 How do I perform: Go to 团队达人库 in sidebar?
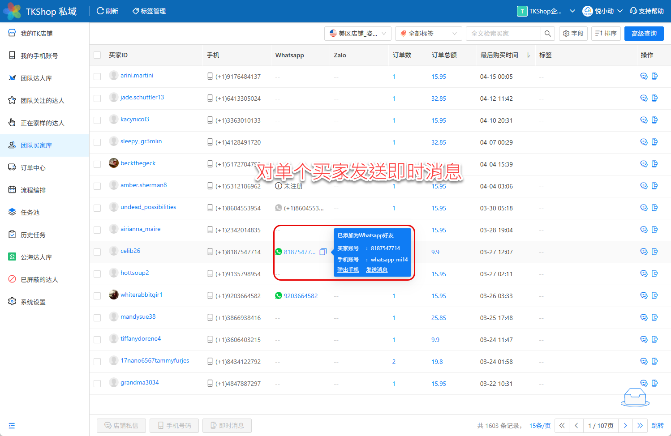point(45,78)
